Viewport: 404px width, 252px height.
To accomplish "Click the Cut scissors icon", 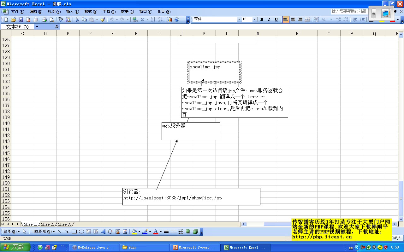I will tap(77, 20).
